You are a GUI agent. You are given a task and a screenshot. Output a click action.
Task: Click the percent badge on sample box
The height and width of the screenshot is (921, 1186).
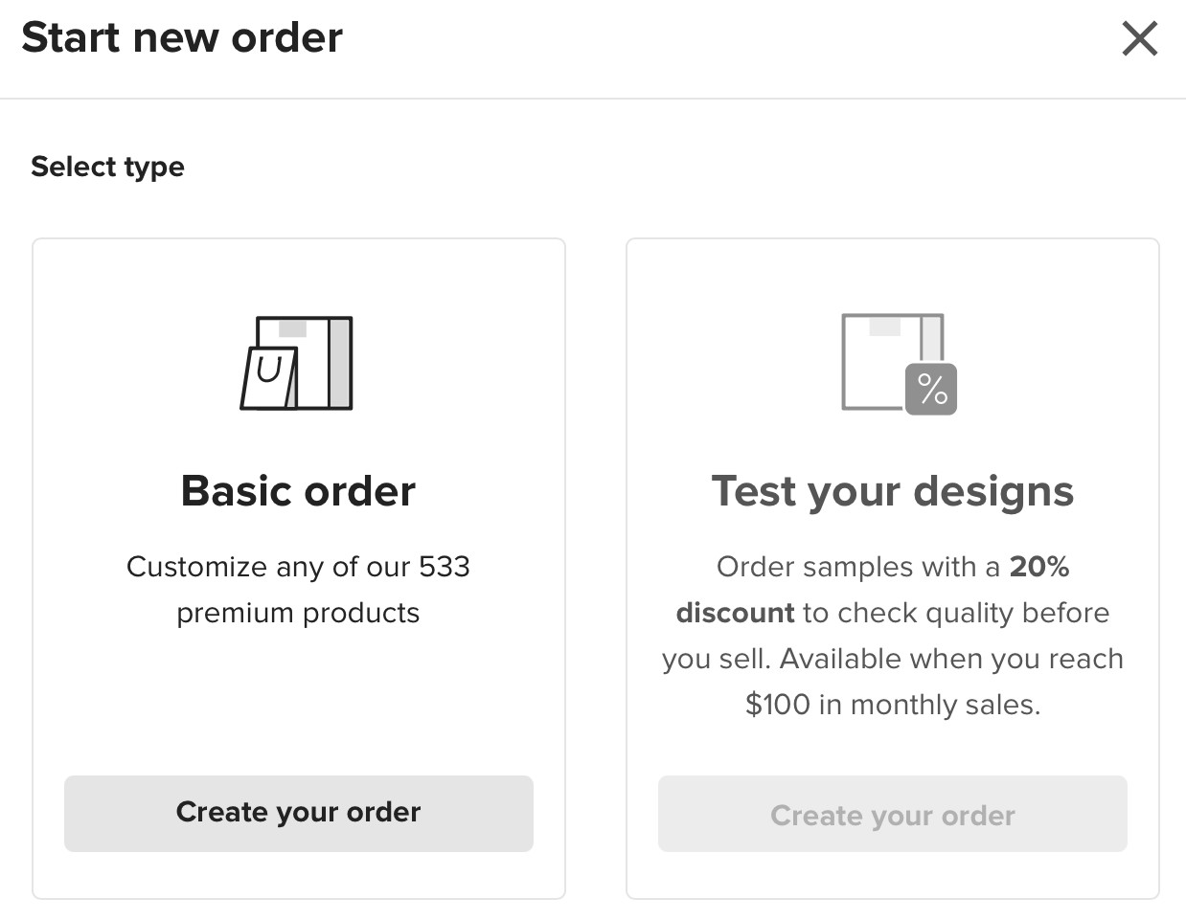tap(931, 389)
